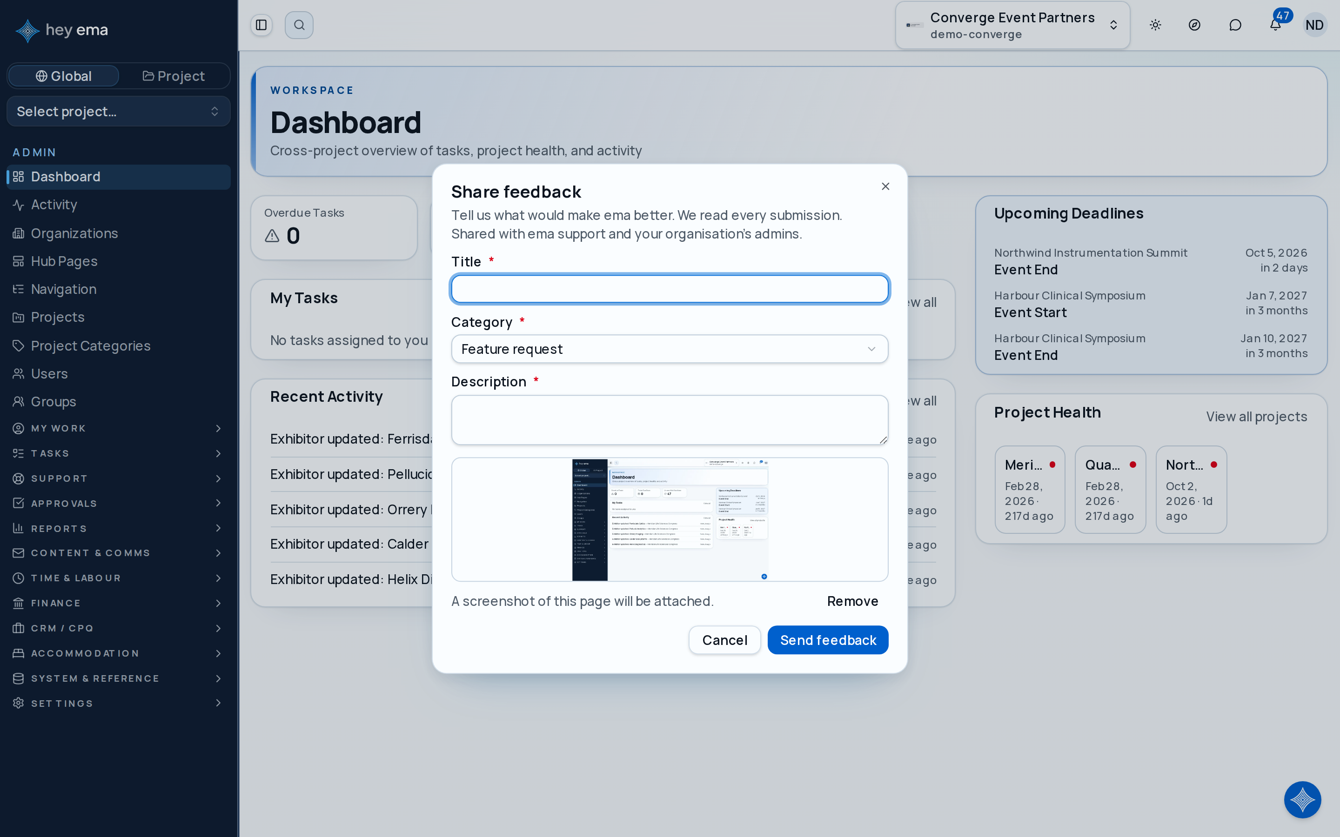The image size is (1340, 837).
Task: Open Organizations in sidebar
Action: [x=118, y=233]
